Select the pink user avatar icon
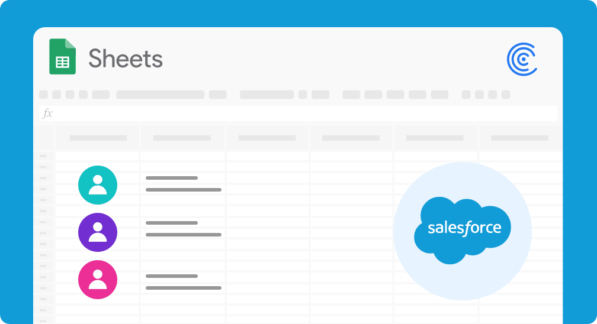The image size is (597, 324). (x=98, y=280)
